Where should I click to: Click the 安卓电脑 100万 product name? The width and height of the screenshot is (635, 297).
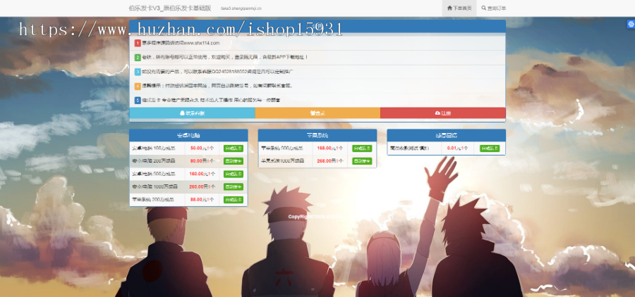154,148
